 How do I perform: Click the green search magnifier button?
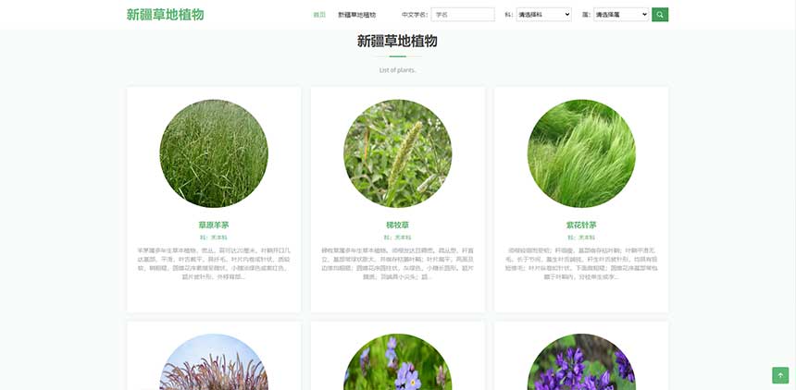[x=660, y=15]
